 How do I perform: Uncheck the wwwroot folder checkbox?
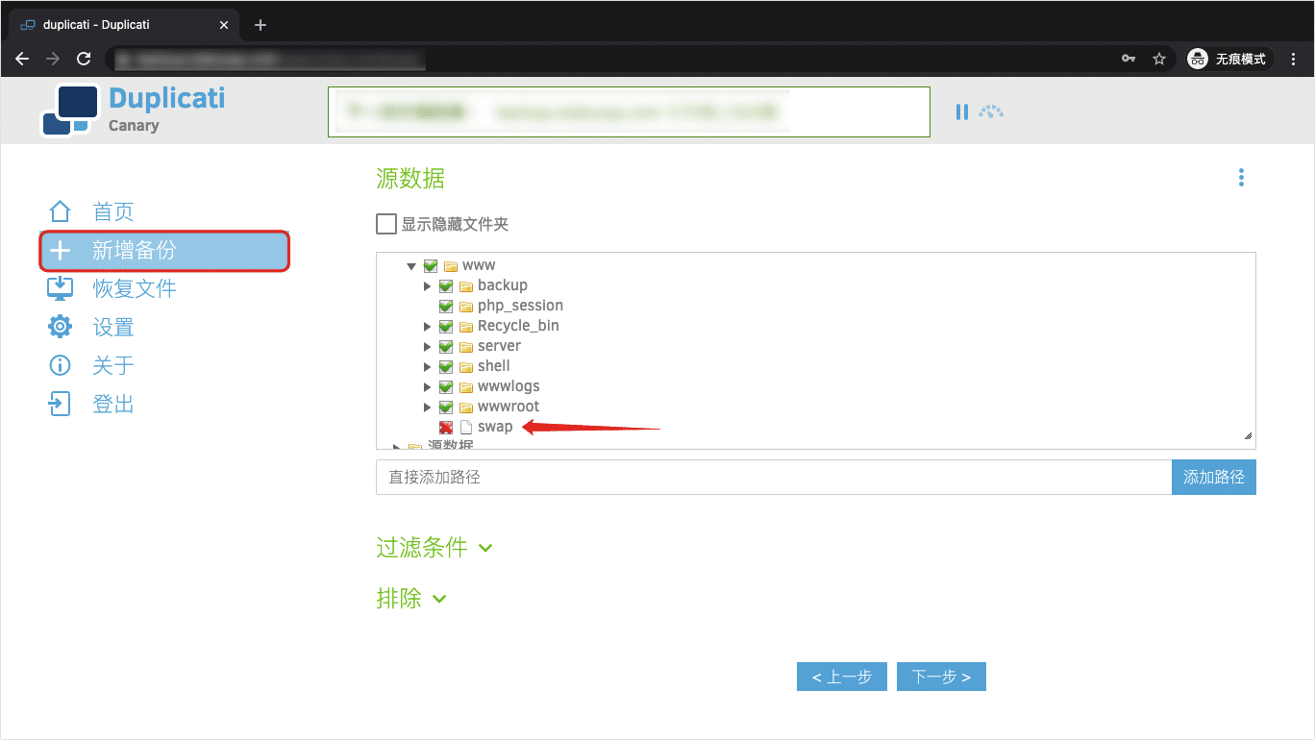pyautogui.click(x=446, y=407)
